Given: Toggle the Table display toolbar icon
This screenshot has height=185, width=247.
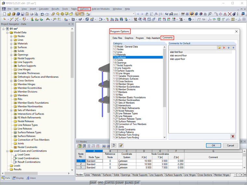Looking at the screenshot, I should pyautogui.click(x=82, y=14).
